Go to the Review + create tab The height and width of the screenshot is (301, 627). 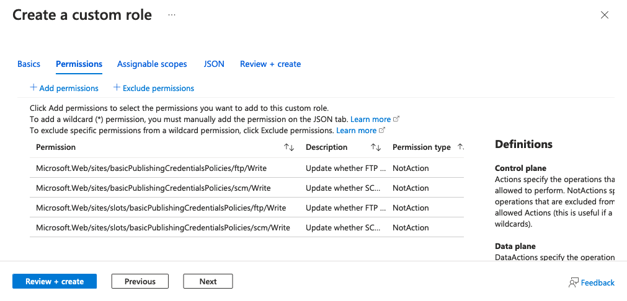click(x=270, y=64)
